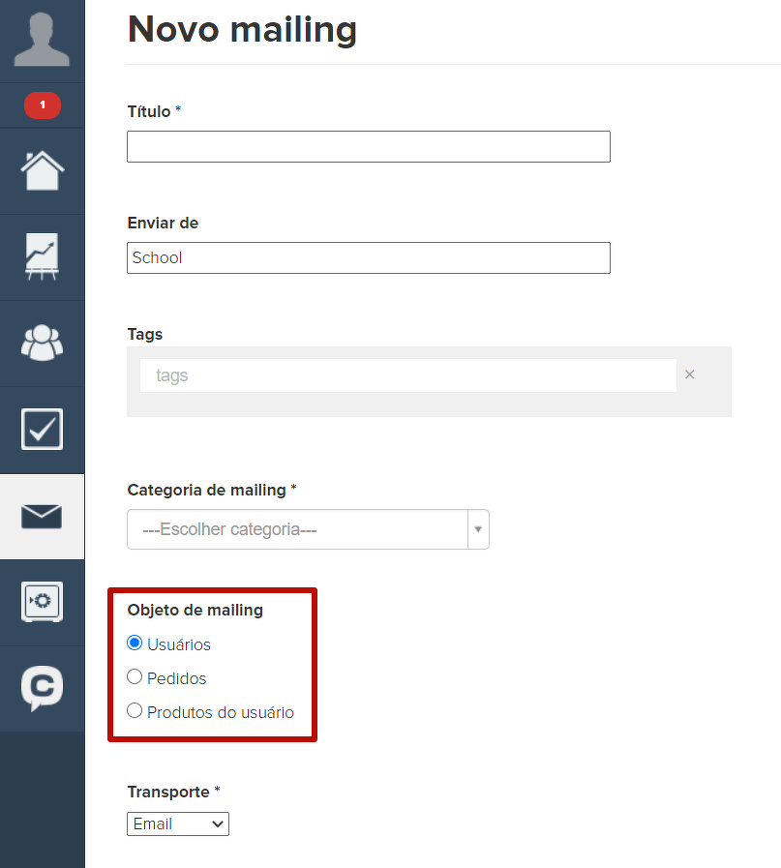Open the mailing envelope icon
Image resolution: width=781 pixels, height=868 pixels.
pyautogui.click(x=42, y=517)
